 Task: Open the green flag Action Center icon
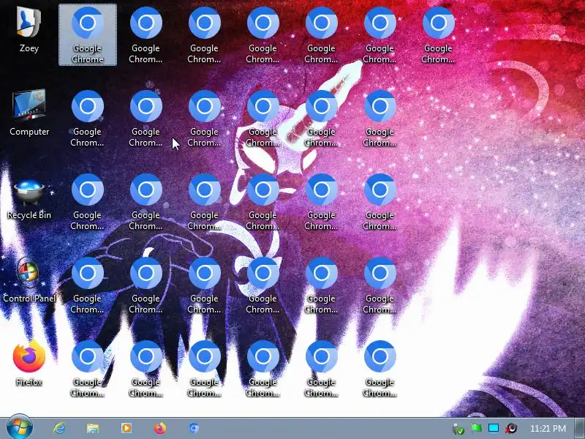pyautogui.click(x=476, y=428)
